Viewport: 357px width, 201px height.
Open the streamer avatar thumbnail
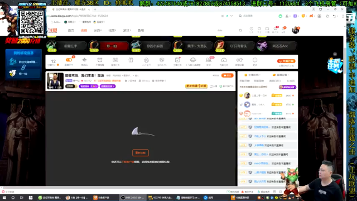pos(55,81)
